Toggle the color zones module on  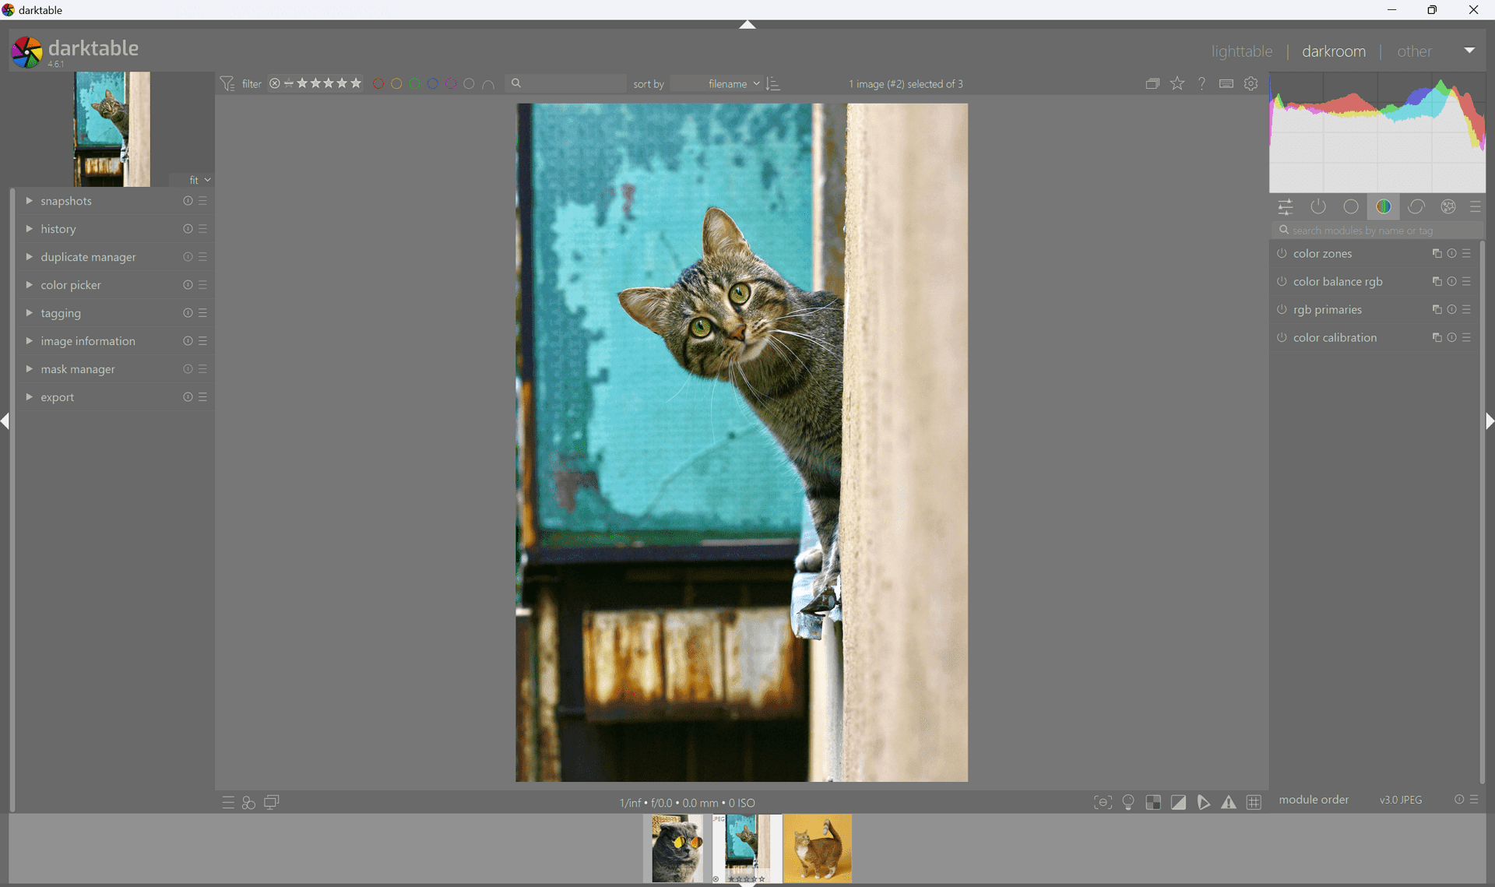[x=1282, y=254]
